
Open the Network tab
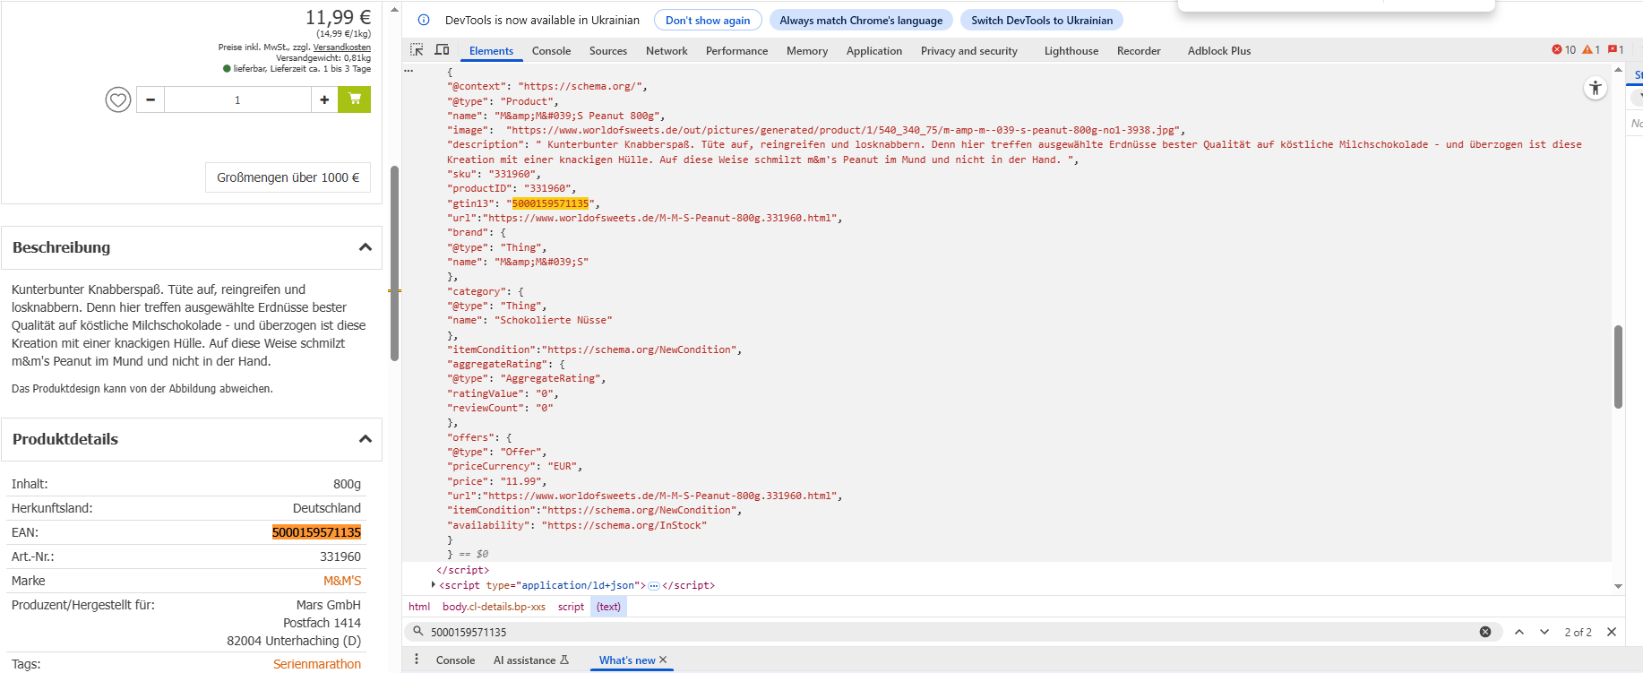coord(667,51)
